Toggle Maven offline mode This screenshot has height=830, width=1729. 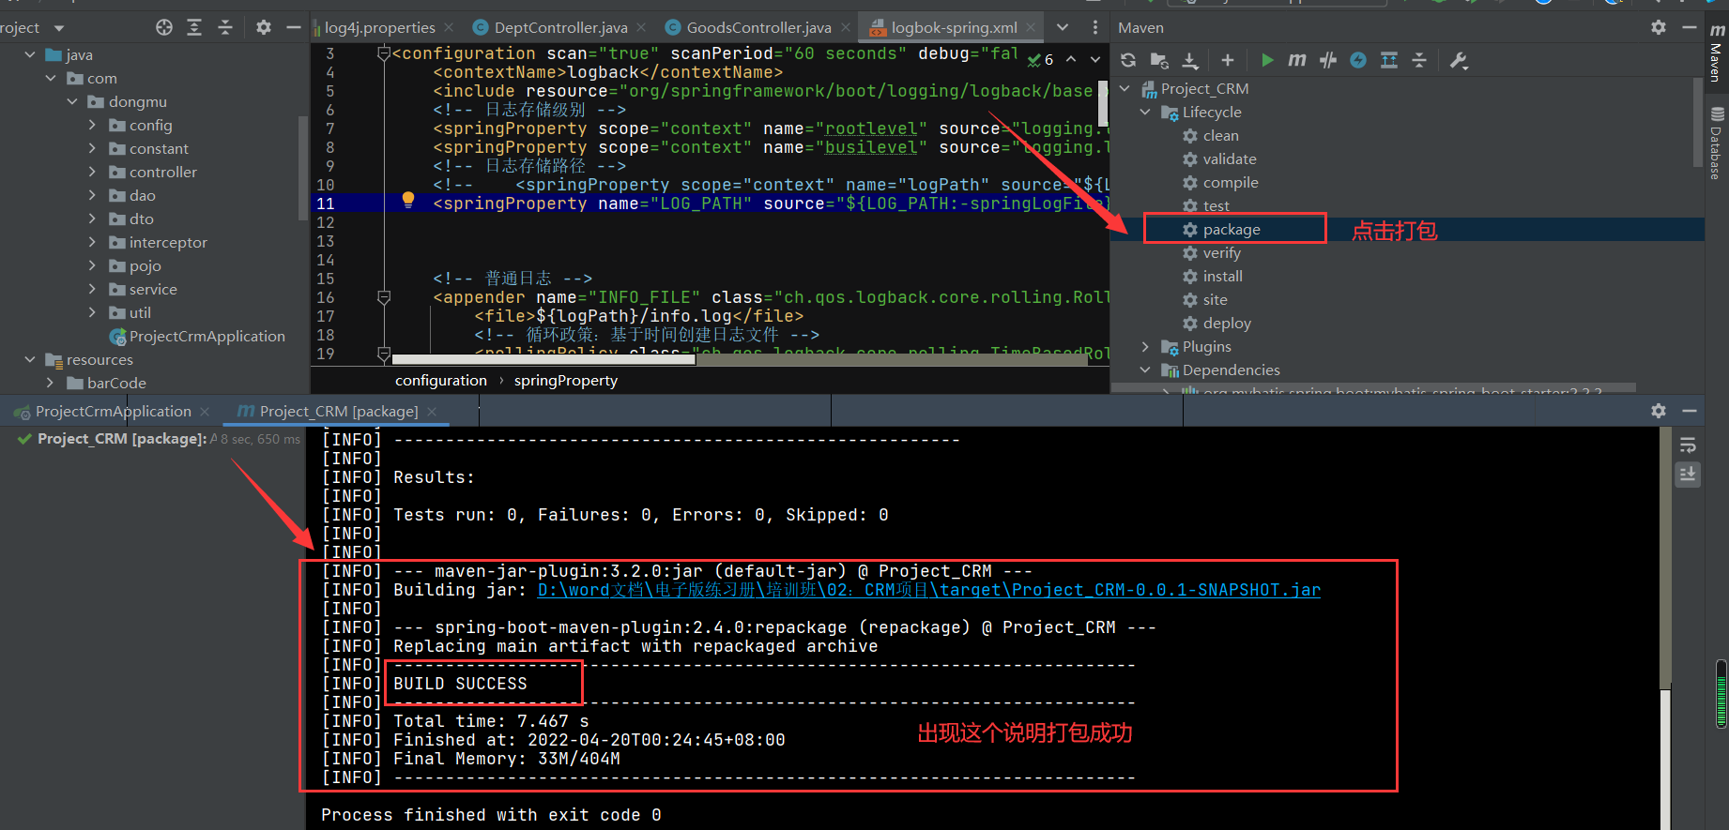coord(1327,61)
